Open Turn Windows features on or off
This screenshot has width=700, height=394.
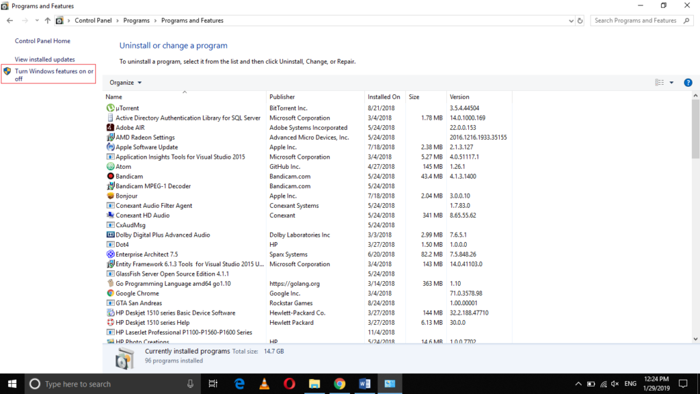54,75
